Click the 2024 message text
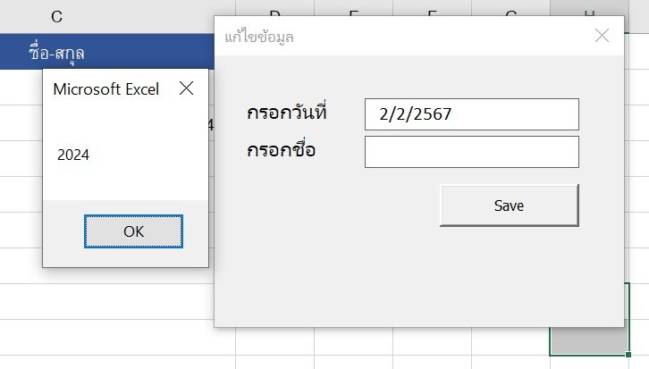 (73, 155)
